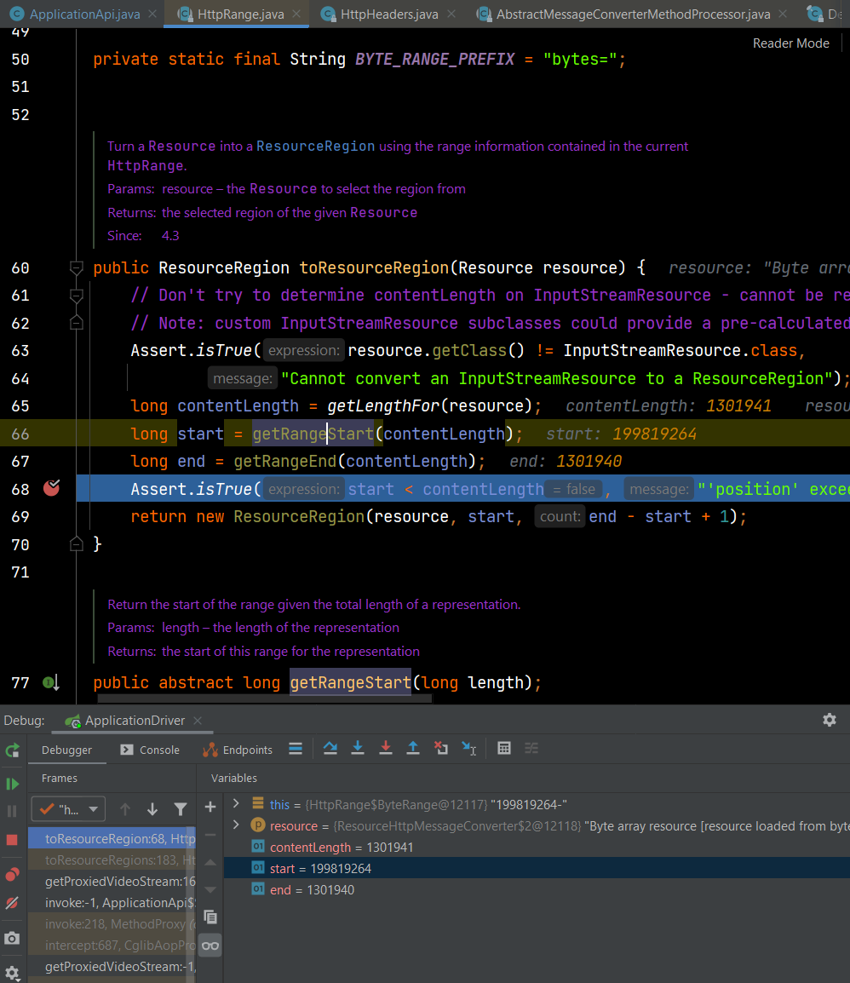The width and height of the screenshot is (850, 983).
Task: Select contentLength variable row
Action: (537, 847)
